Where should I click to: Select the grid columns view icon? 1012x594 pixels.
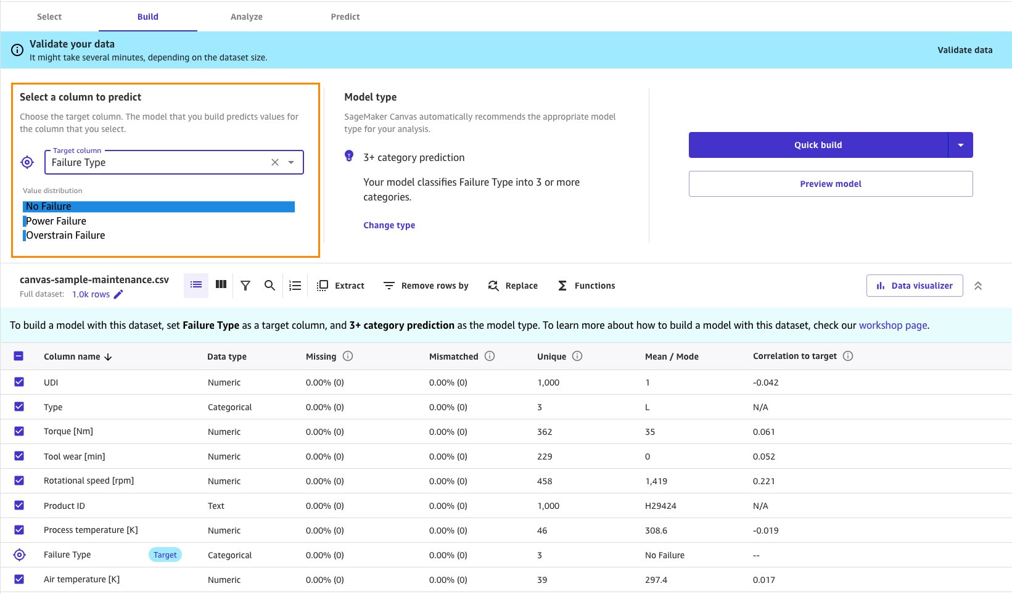click(x=221, y=285)
